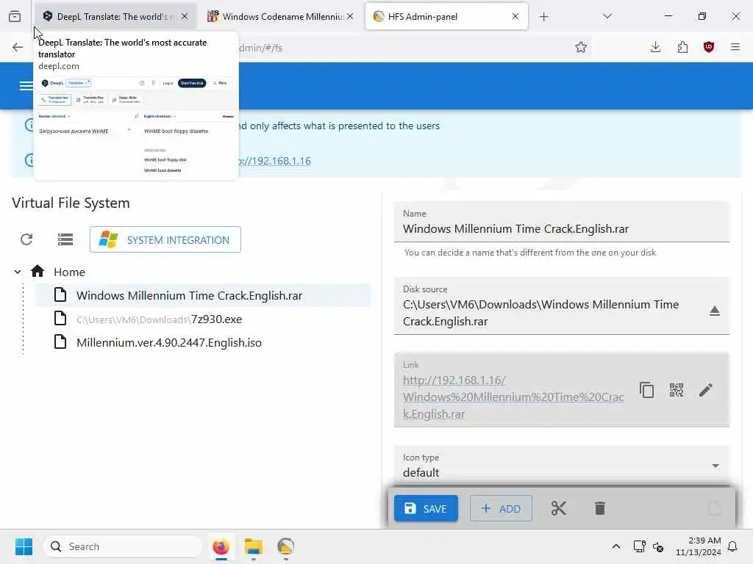Screen dimensions: 753x564
Task: Open the network status tray icon
Action: tap(639, 546)
